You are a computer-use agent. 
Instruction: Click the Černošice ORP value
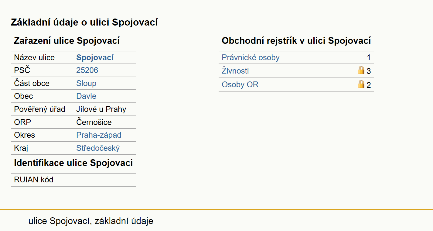[x=94, y=122]
